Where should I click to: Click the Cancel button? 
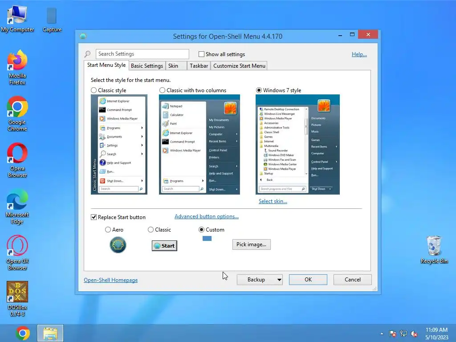[353, 280]
